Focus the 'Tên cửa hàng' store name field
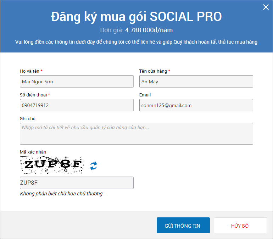The height and width of the screenshot is (239, 273). pos(196,82)
